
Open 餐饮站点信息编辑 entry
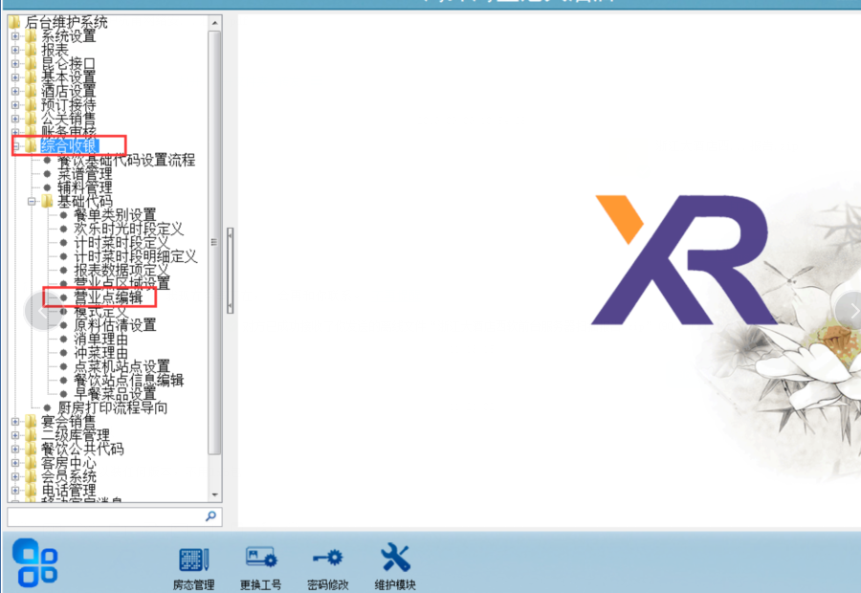click(129, 380)
